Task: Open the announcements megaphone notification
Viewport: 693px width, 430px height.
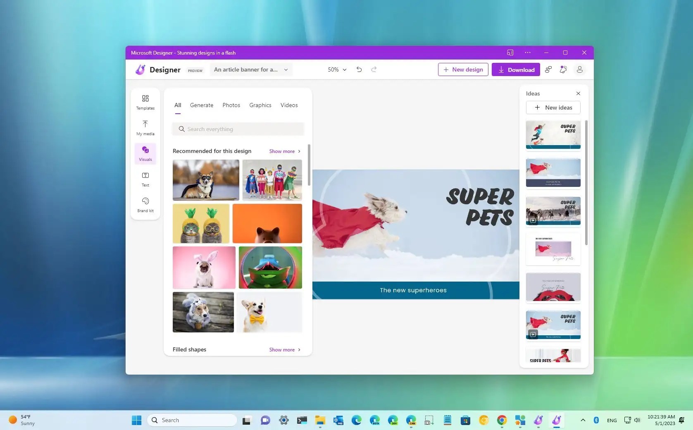Action: (563, 69)
